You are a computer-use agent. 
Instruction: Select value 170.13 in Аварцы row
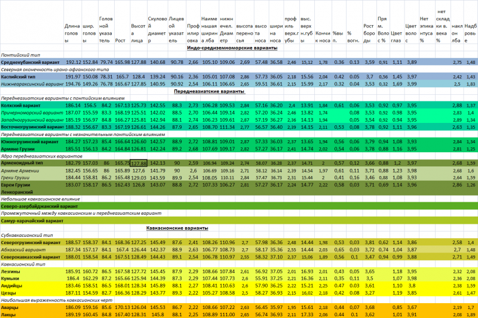(x=122, y=307)
